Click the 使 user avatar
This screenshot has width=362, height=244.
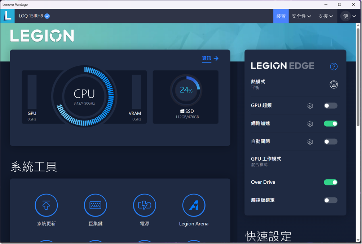pyautogui.click(x=345, y=16)
